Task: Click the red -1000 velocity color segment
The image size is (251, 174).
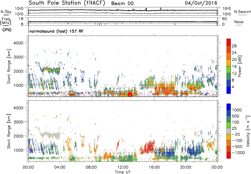Action: click(x=229, y=155)
